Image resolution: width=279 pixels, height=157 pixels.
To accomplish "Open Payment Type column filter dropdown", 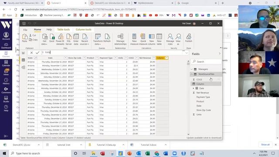I will click(116, 58).
